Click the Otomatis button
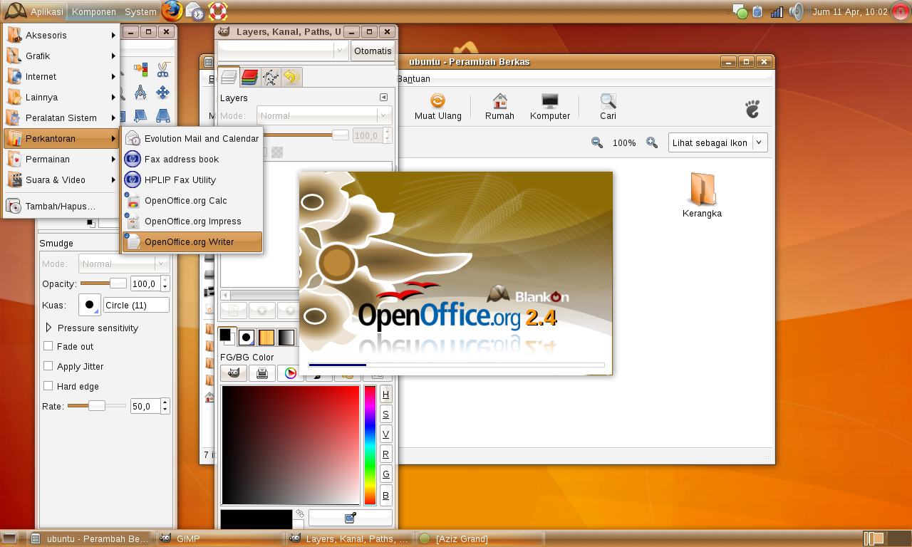This screenshot has width=912, height=547. tap(373, 51)
